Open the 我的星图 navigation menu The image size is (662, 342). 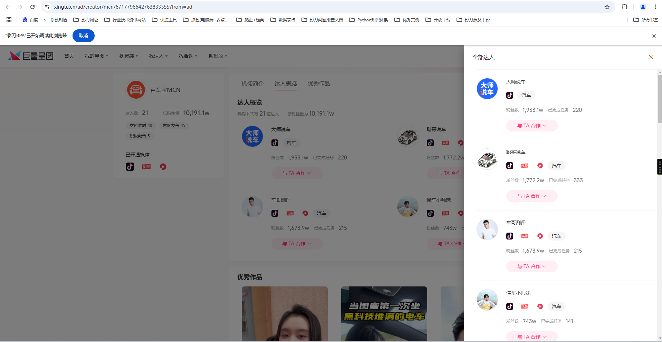click(x=96, y=56)
